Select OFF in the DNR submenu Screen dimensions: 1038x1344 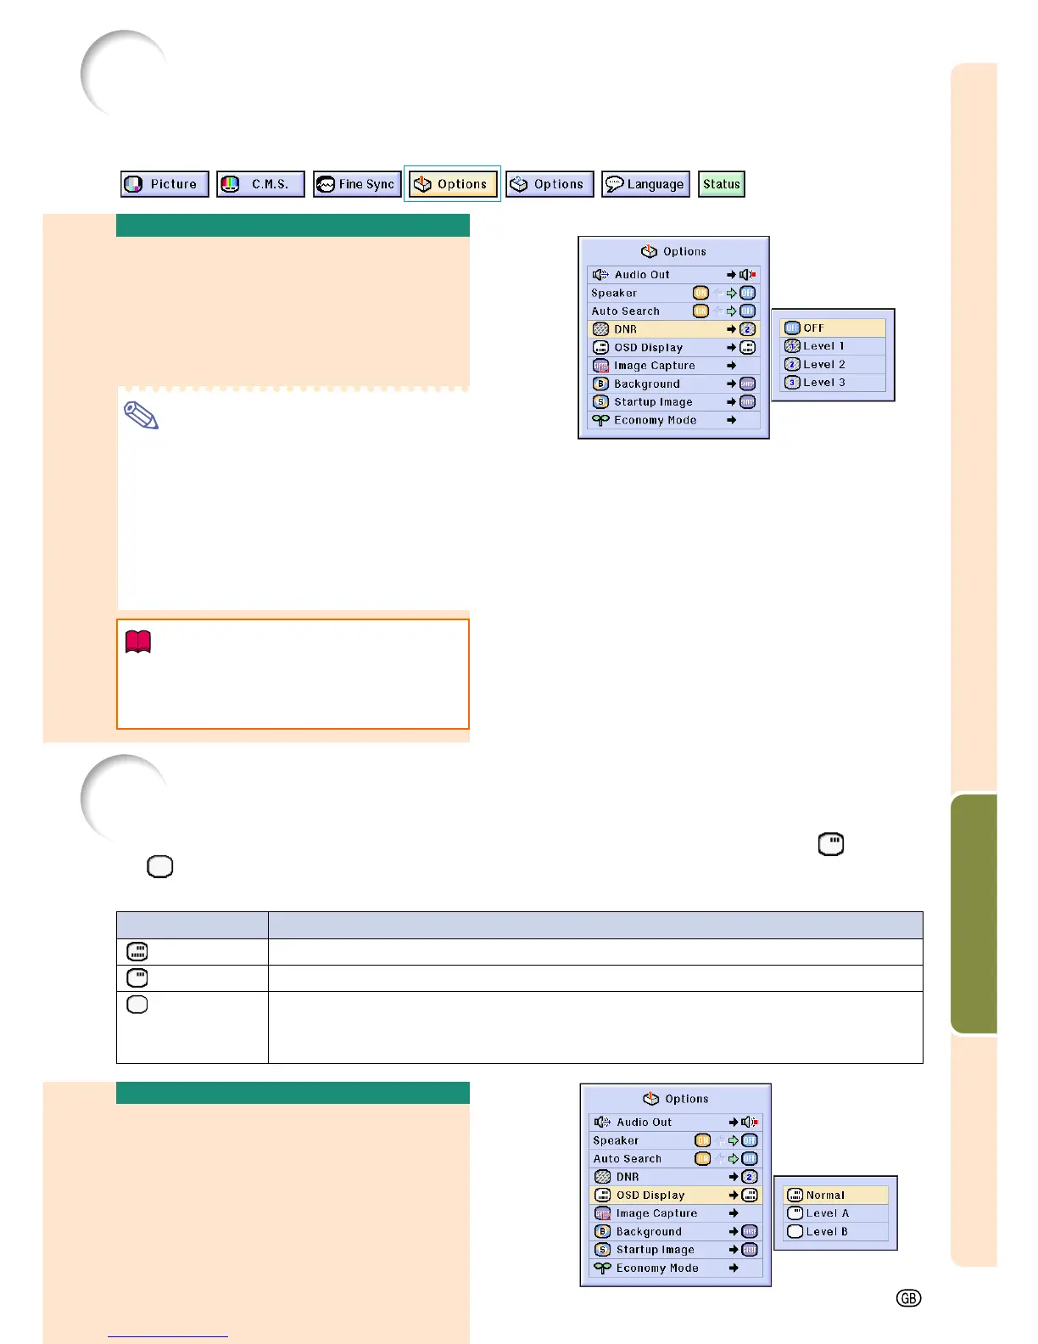833,328
